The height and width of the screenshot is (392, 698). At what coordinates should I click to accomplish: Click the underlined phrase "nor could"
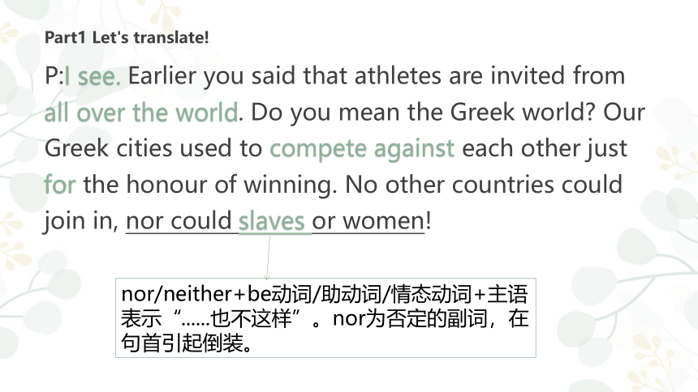179,221
